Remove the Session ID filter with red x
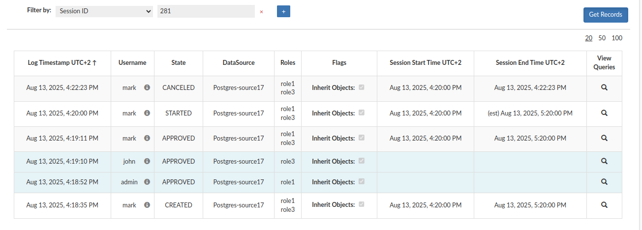This screenshot has height=230, width=642. click(x=261, y=11)
